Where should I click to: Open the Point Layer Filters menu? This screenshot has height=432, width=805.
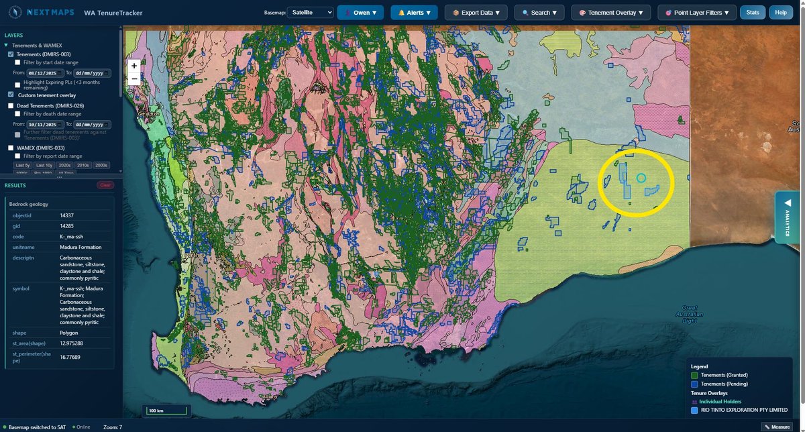tap(697, 12)
